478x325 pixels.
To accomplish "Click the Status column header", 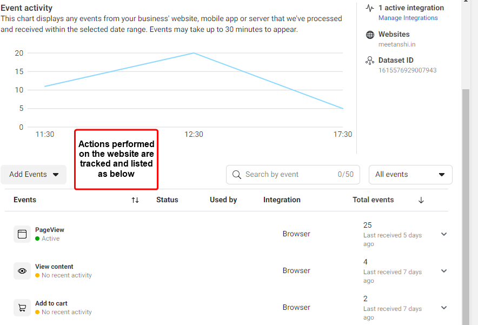I will click(x=167, y=200).
